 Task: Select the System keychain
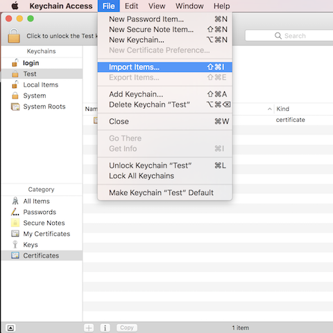pyautogui.click(x=42, y=96)
